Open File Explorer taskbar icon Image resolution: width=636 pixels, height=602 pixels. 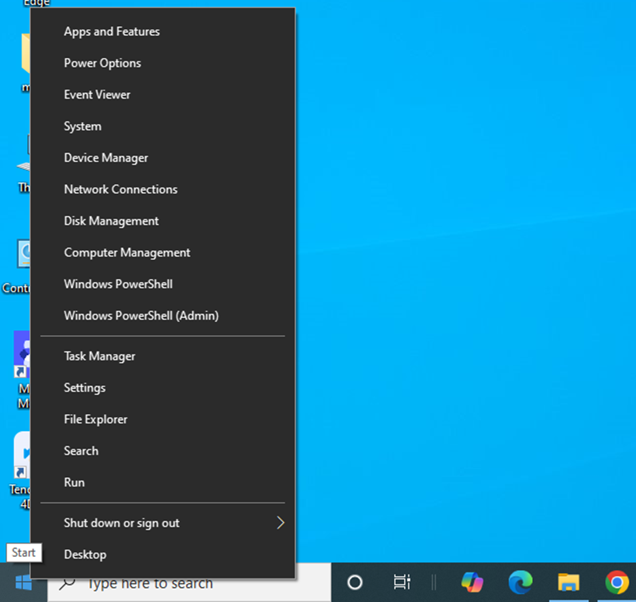[x=568, y=582]
